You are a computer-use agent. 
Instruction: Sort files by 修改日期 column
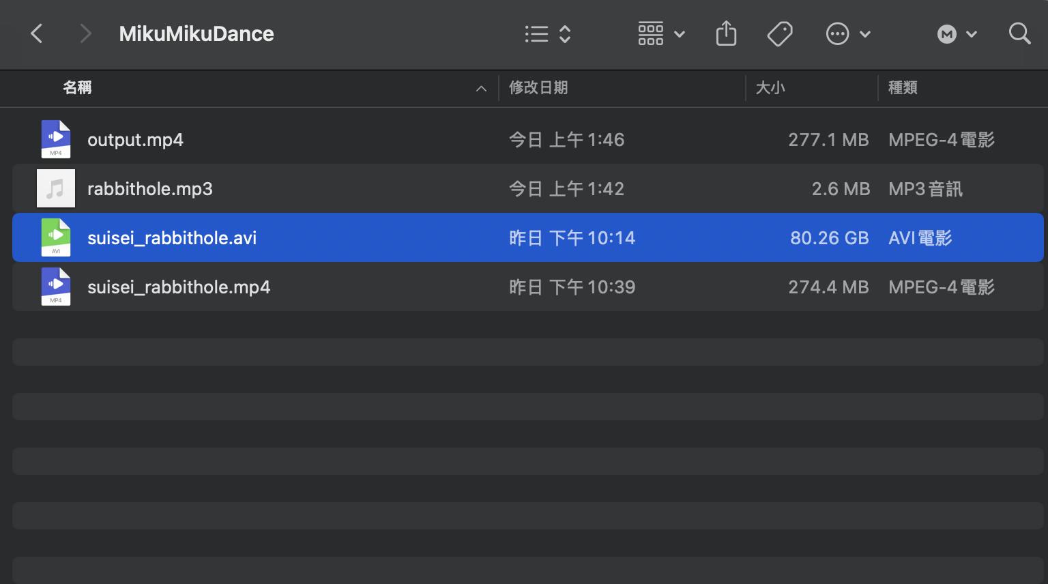pyautogui.click(x=538, y=88)
